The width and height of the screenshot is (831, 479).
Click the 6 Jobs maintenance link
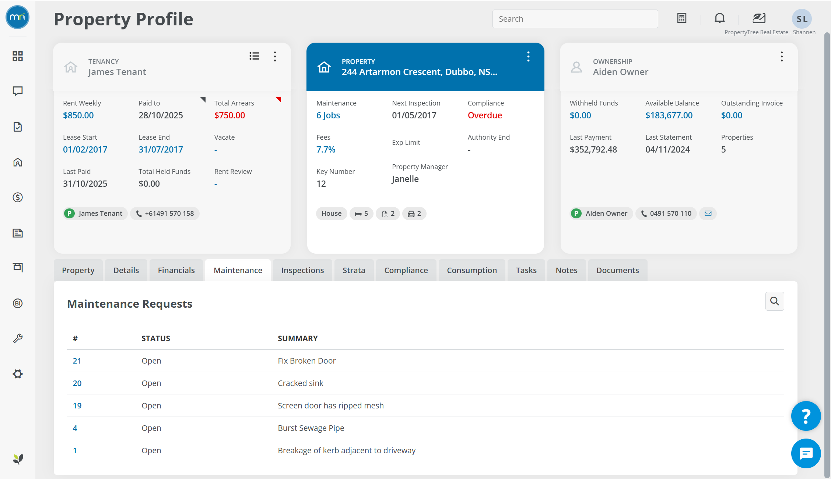pos(328,115)
